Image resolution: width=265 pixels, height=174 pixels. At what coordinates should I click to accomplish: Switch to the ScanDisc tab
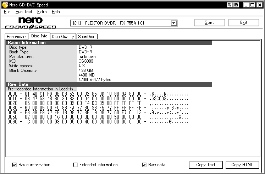click(x=87, y=36)
